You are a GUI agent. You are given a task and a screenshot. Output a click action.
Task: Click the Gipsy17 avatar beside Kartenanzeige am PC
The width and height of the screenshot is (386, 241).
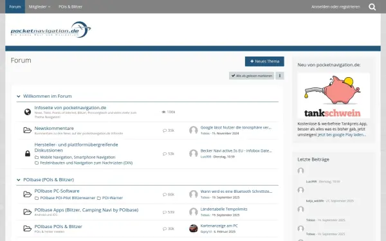pos(194,228)
